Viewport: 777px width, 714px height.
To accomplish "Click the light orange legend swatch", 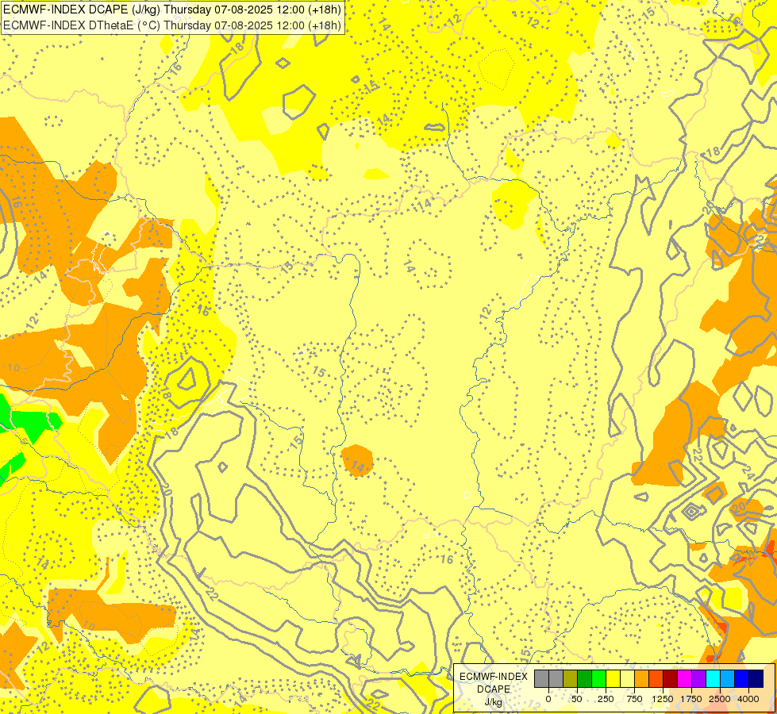I will pyautogui.click(x=642, y=678).
